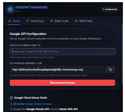125x112 pixels.
Task: Click the redirect URI text field
Action: [57, 69]
